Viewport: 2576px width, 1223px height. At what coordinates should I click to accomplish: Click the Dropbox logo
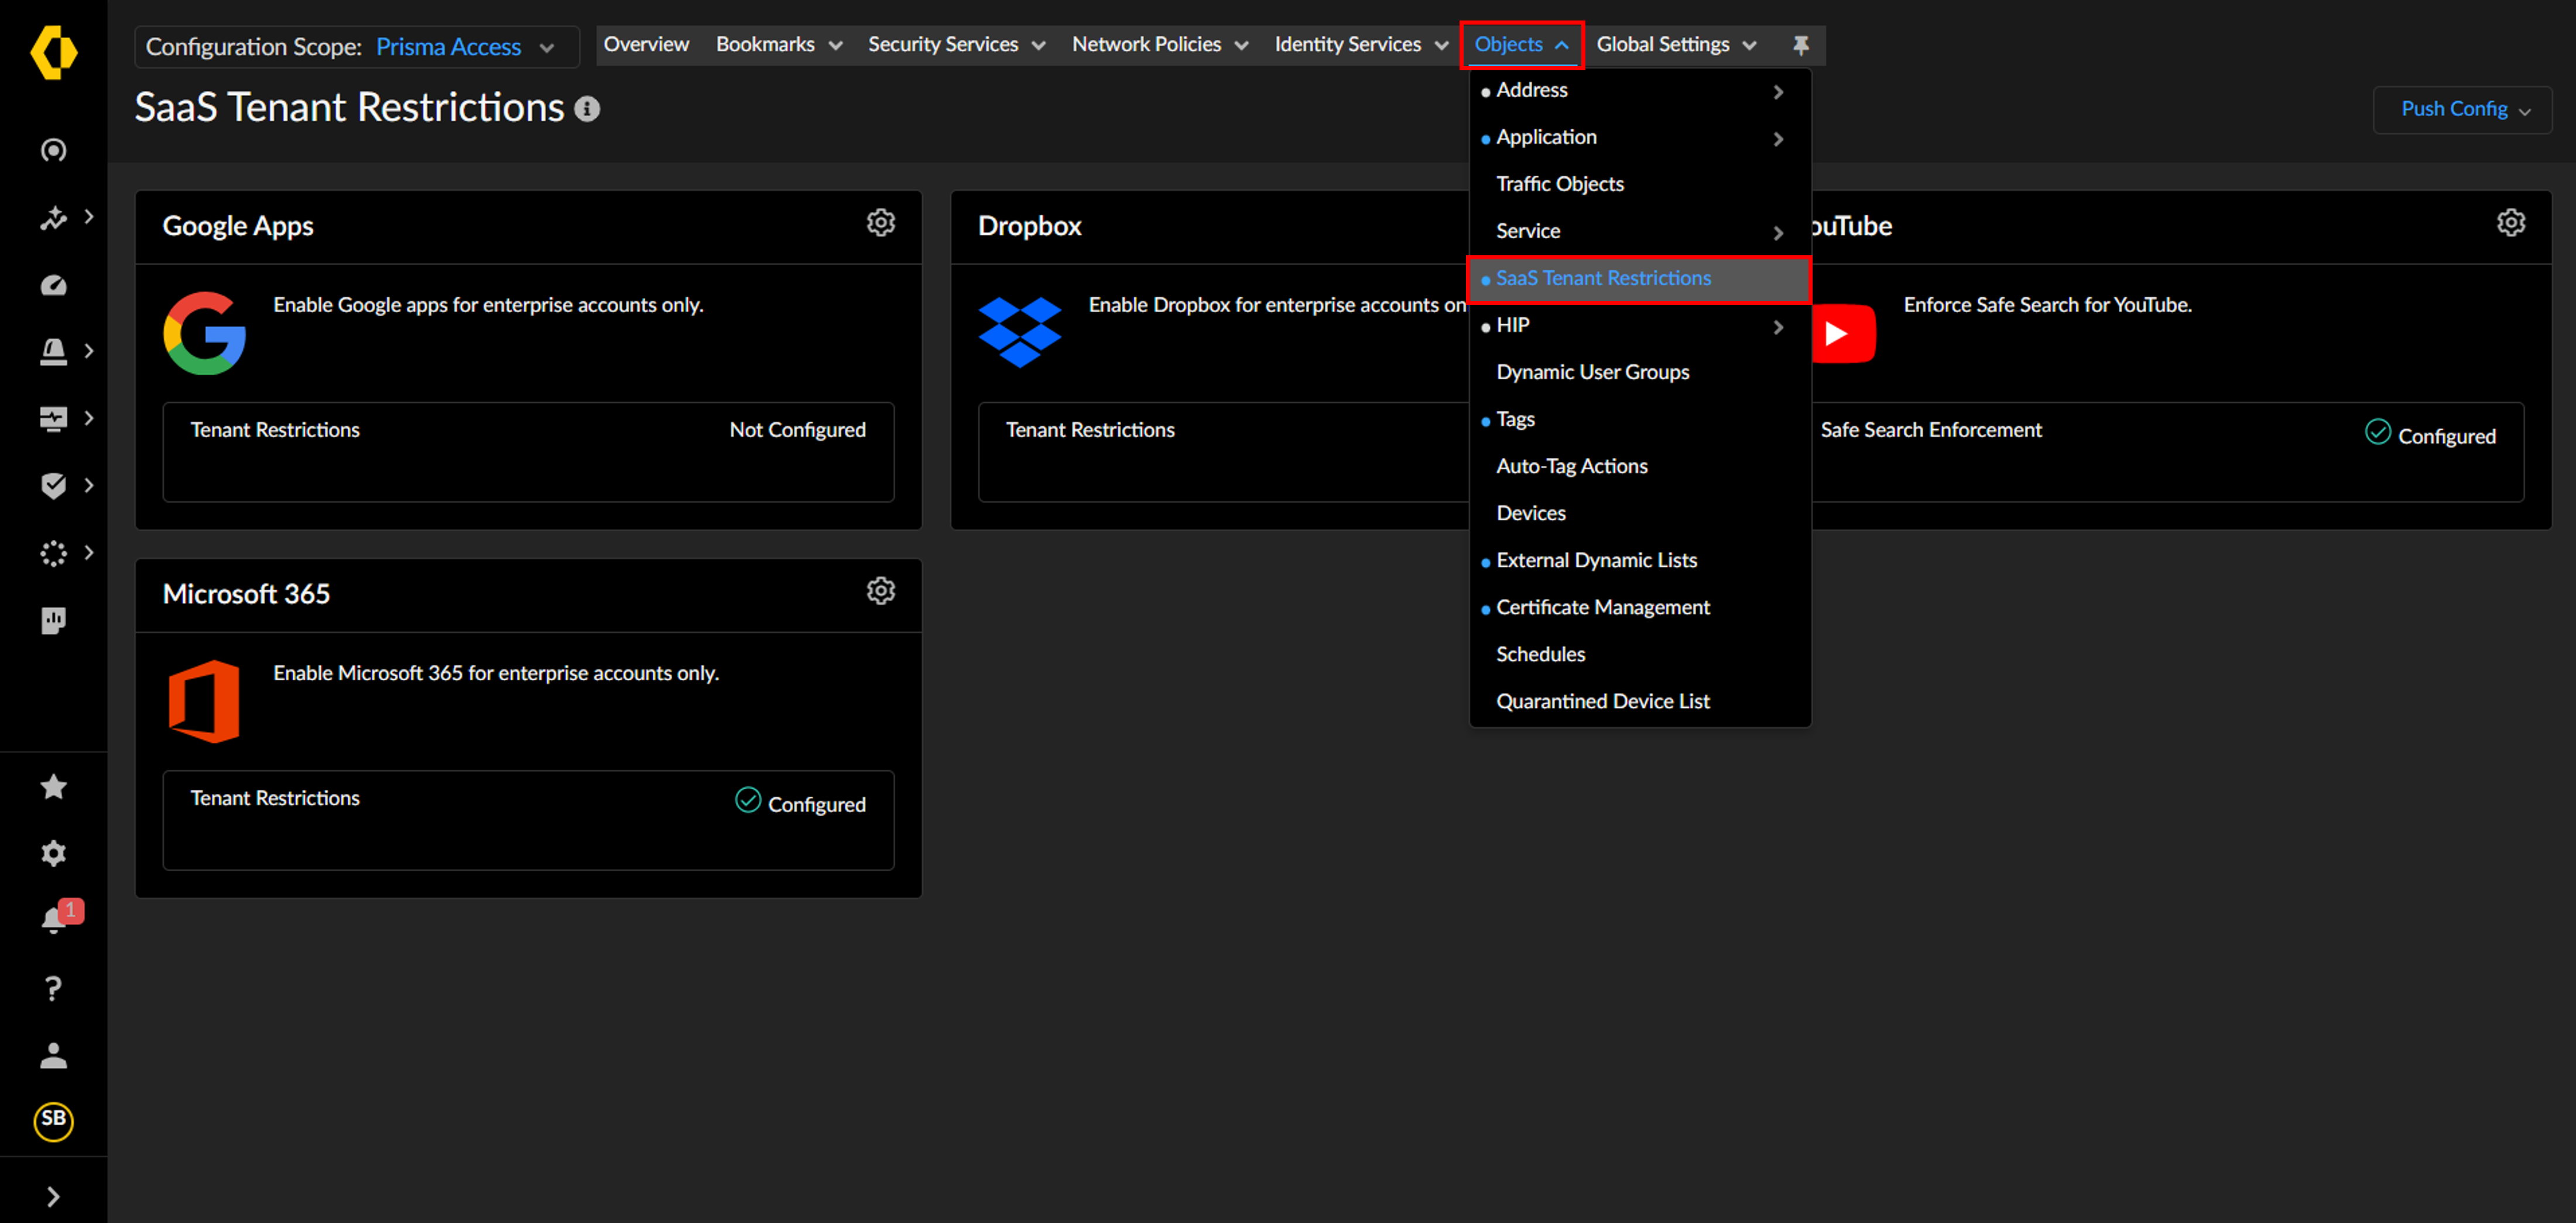pyautogui.click(x=1020, y=332)
